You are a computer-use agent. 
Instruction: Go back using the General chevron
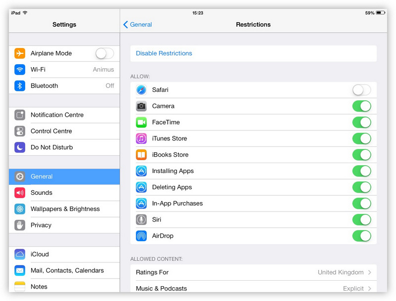click(x=126, y=24)
